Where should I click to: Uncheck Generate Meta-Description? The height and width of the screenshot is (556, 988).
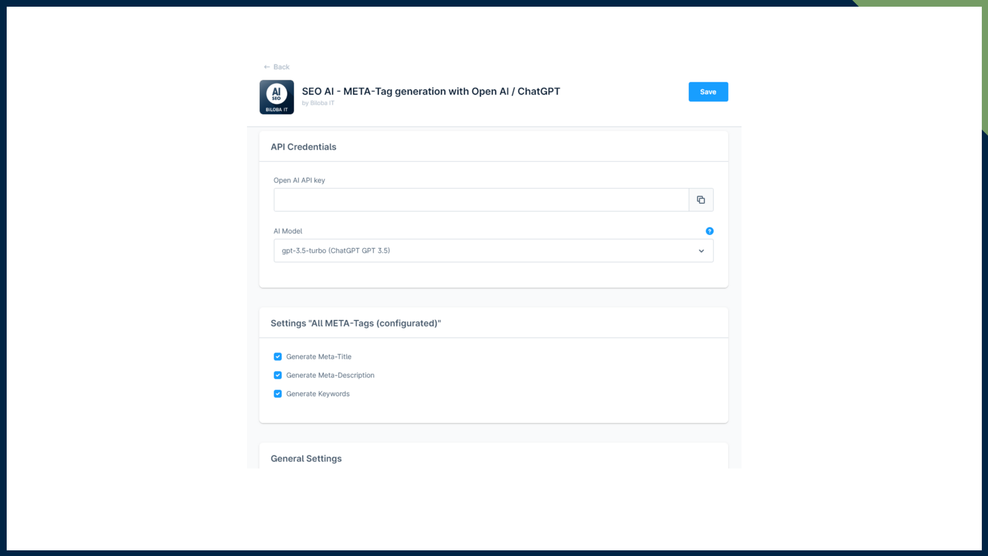pyautogui.click(x=277, y=375)
